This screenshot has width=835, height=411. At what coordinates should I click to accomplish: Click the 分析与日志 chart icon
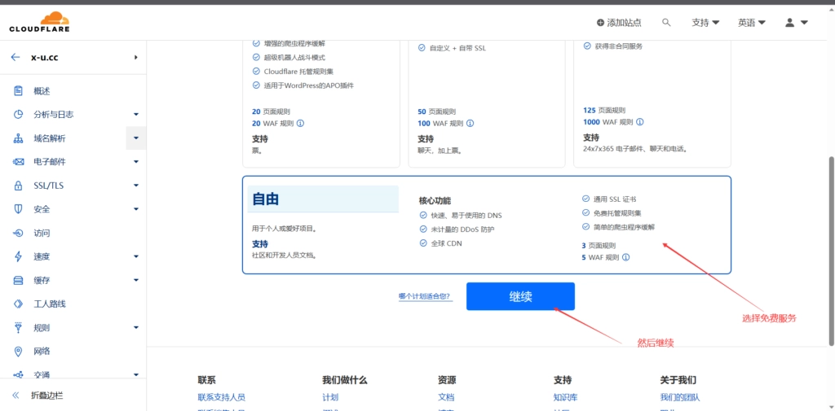tap(18, 114)
